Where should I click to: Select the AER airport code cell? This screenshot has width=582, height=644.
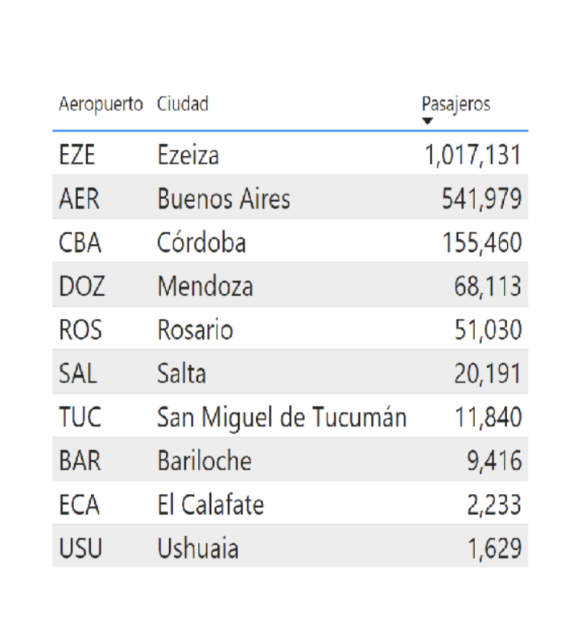[x=79, y=199]
